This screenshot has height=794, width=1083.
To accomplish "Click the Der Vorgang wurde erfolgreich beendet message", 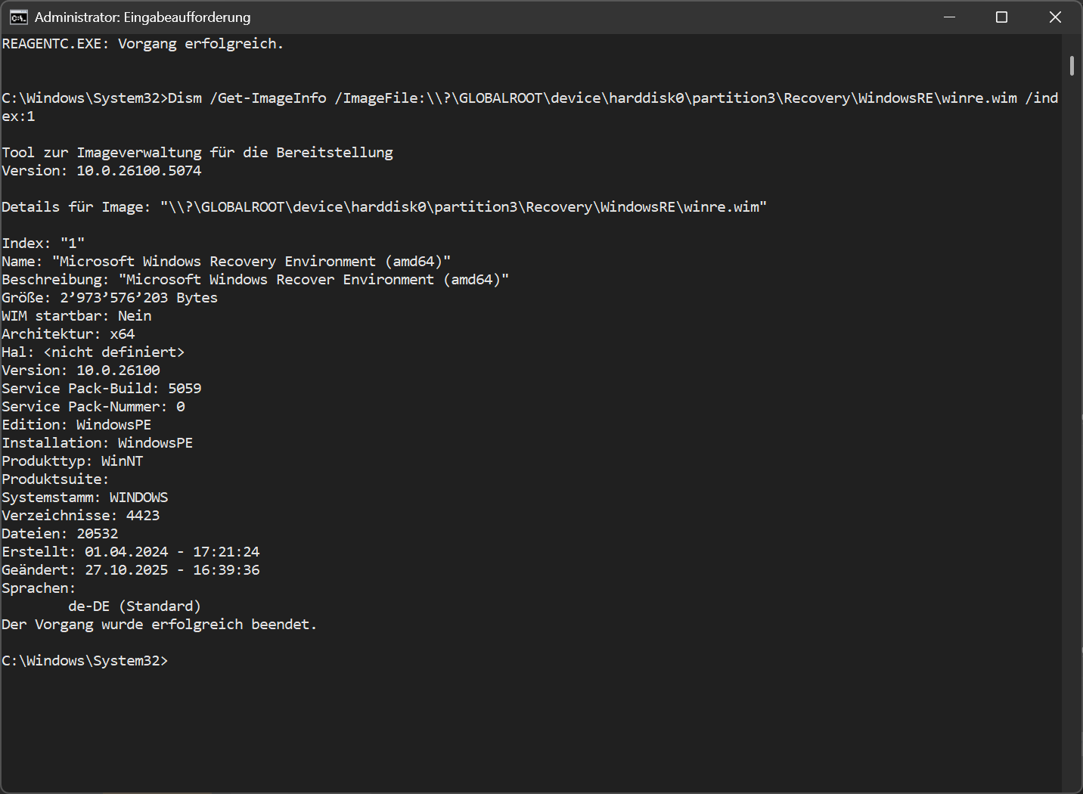I will 160,625.
